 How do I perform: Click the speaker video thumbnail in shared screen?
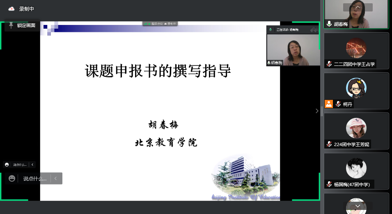coord(293,50)
